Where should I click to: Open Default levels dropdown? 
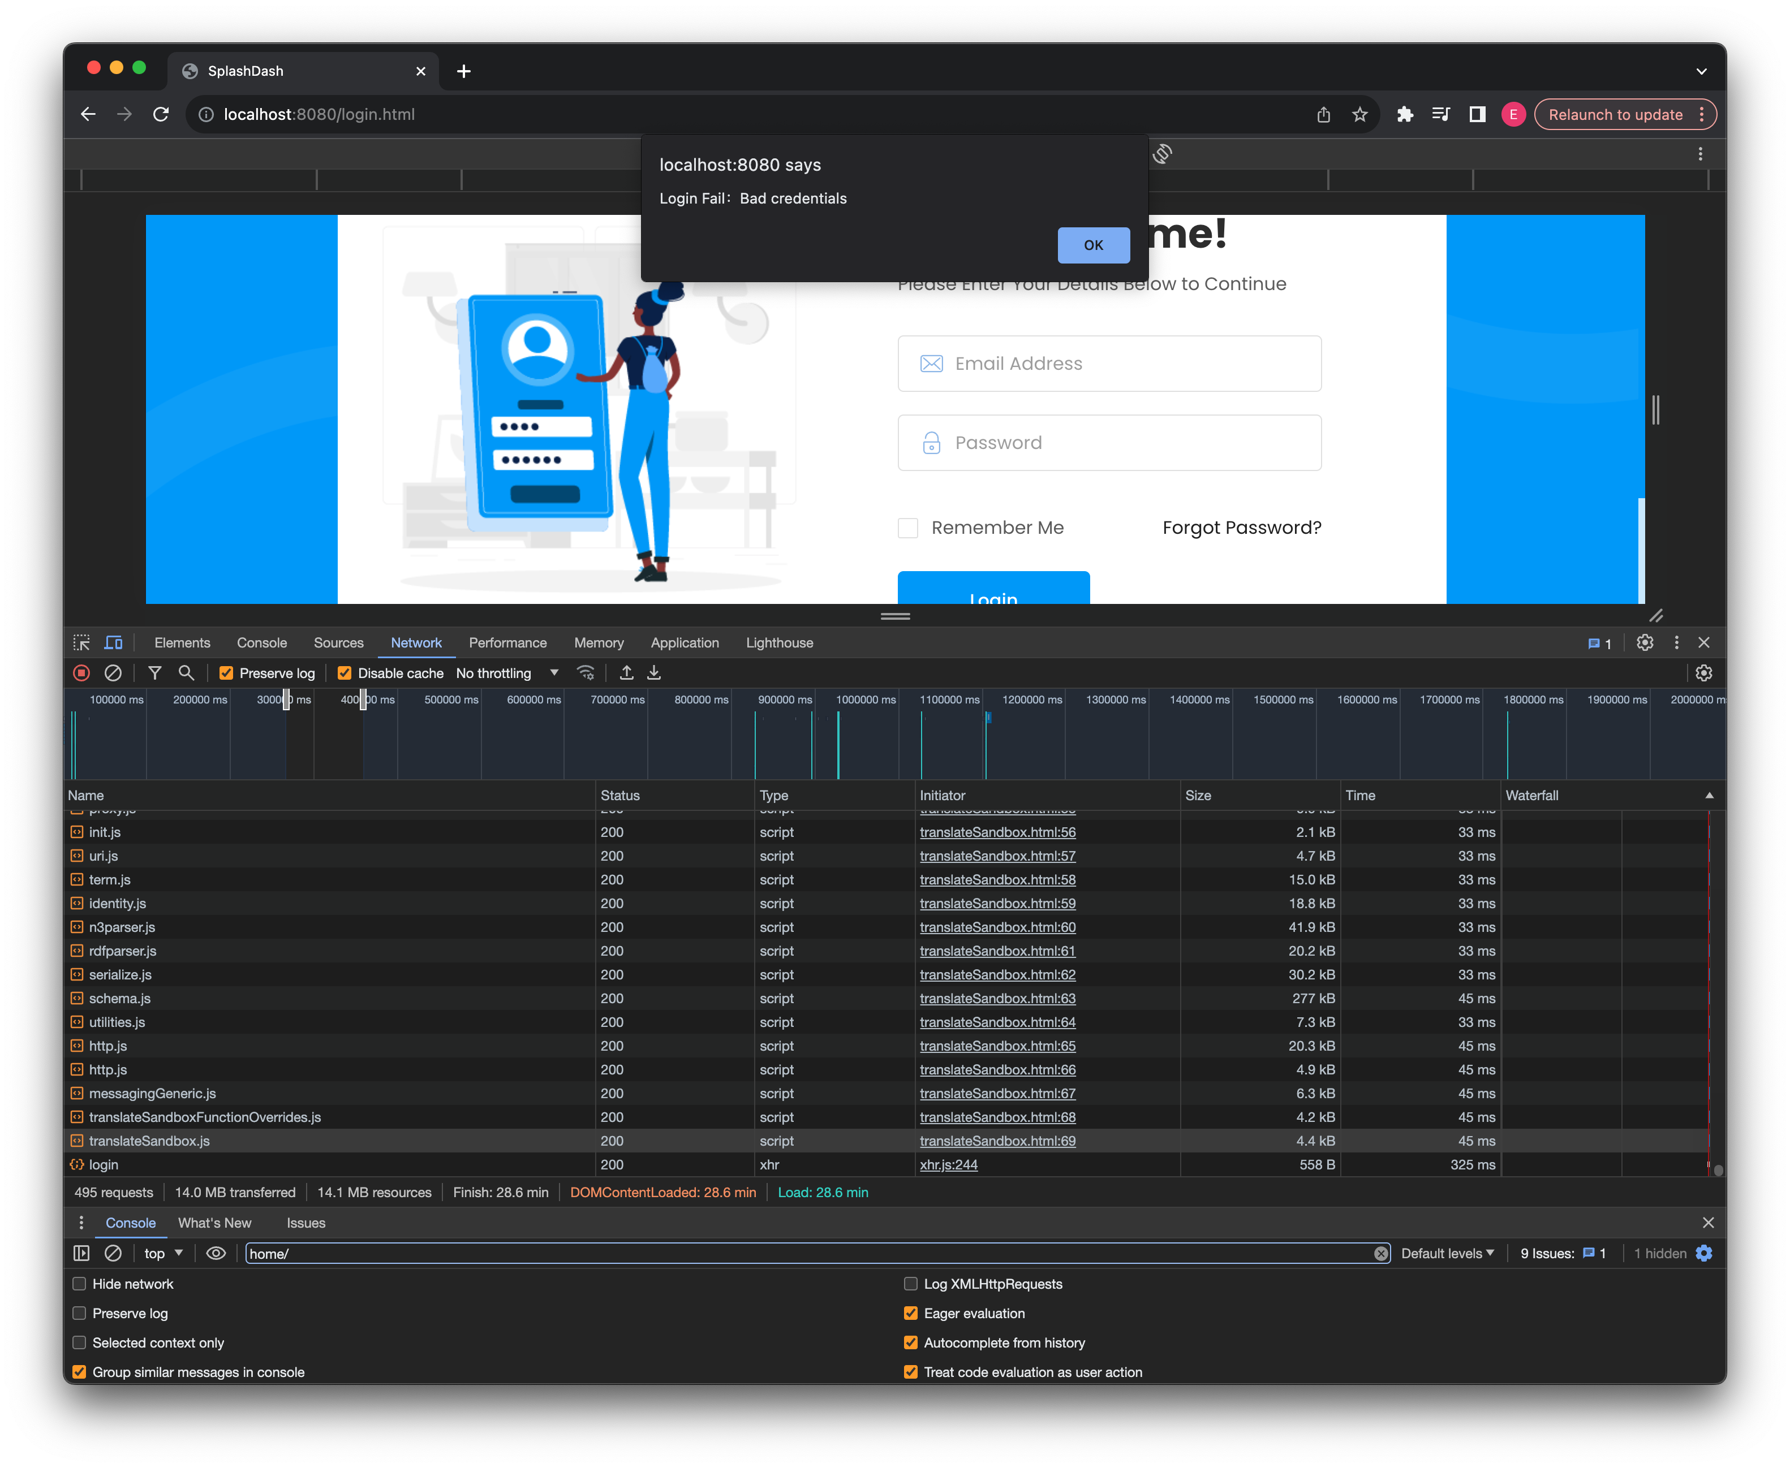point(1447,1253)
